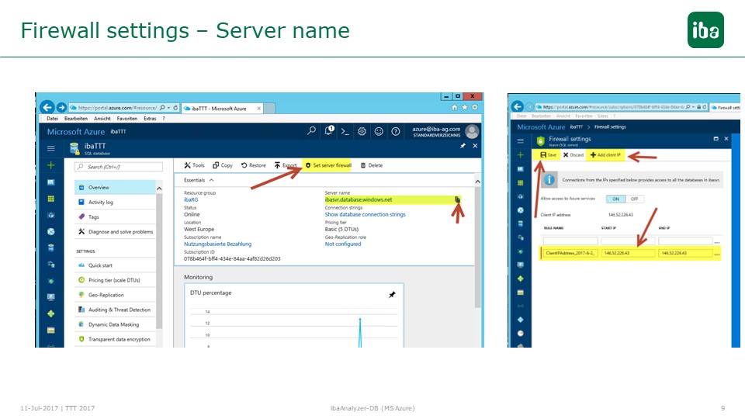Open Tools in the ibaTTT database toolbar
Viewport: 745px width, 419px height.
tap(194, 165)
